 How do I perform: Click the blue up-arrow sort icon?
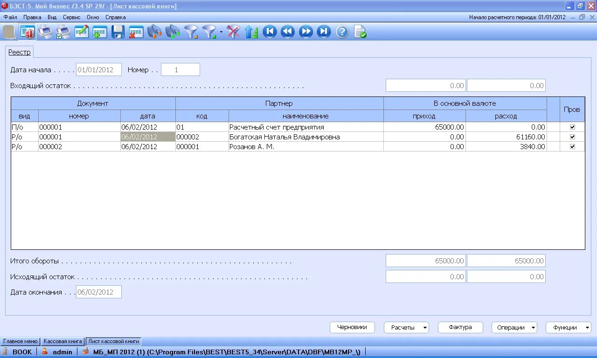(251, 32)
